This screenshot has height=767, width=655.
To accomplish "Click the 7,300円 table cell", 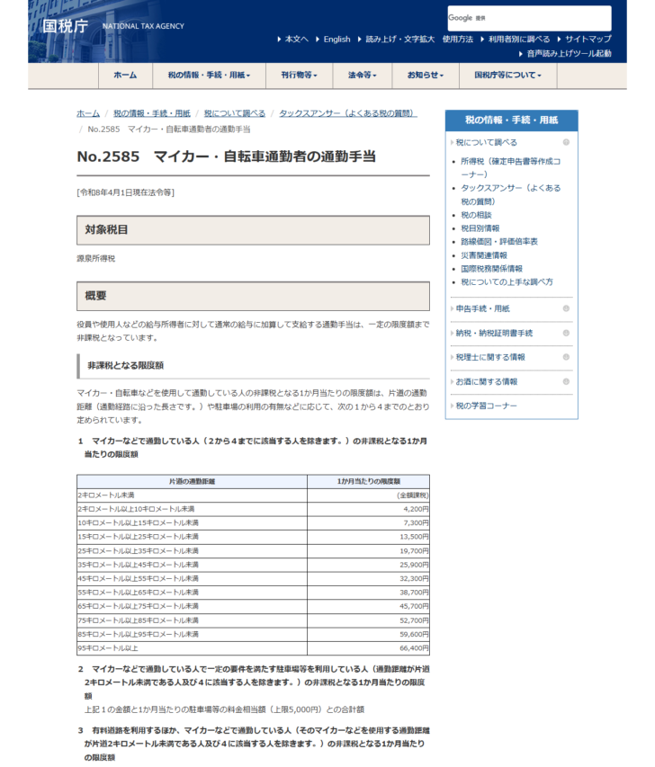I will (369, 523).
